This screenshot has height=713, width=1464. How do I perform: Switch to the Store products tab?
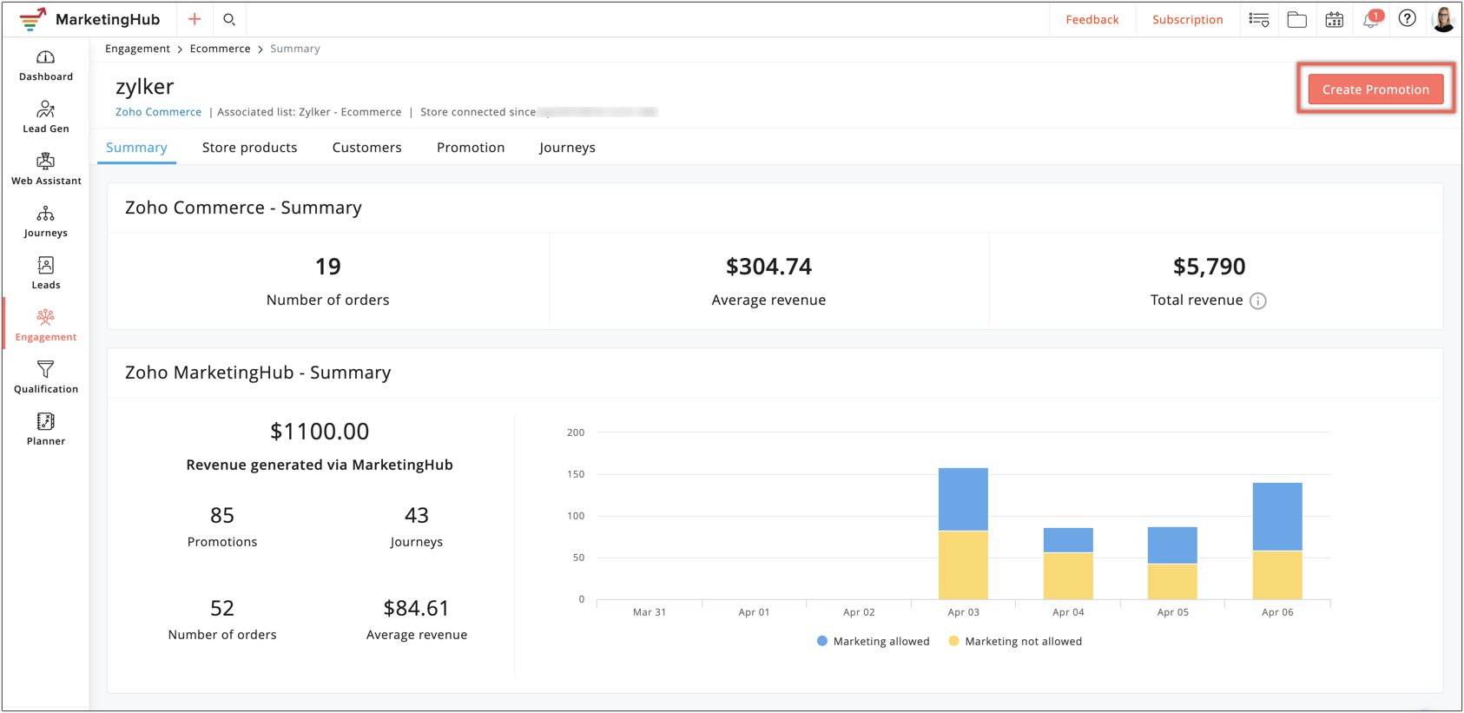click(x=249, y=148)
